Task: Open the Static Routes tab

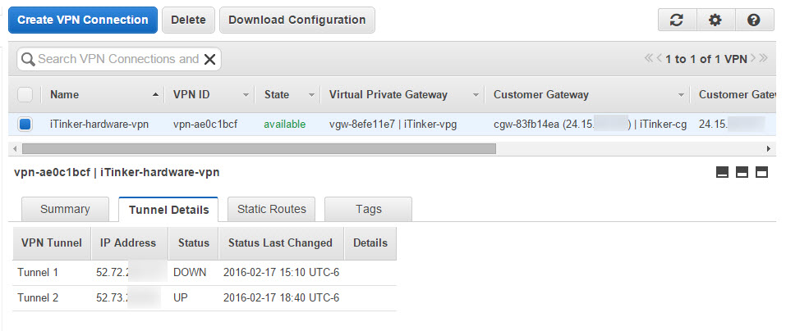Action: pyautogui.click(x=271, y=209)
